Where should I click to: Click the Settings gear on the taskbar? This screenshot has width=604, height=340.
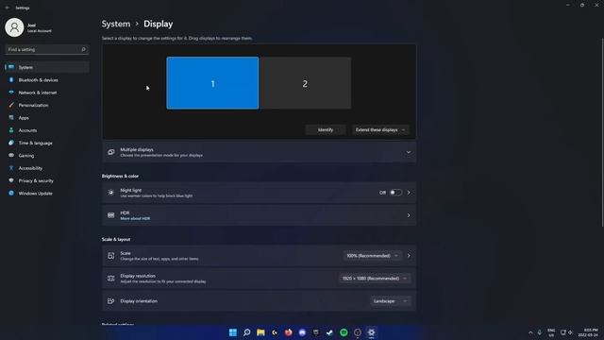coord(371,332)
